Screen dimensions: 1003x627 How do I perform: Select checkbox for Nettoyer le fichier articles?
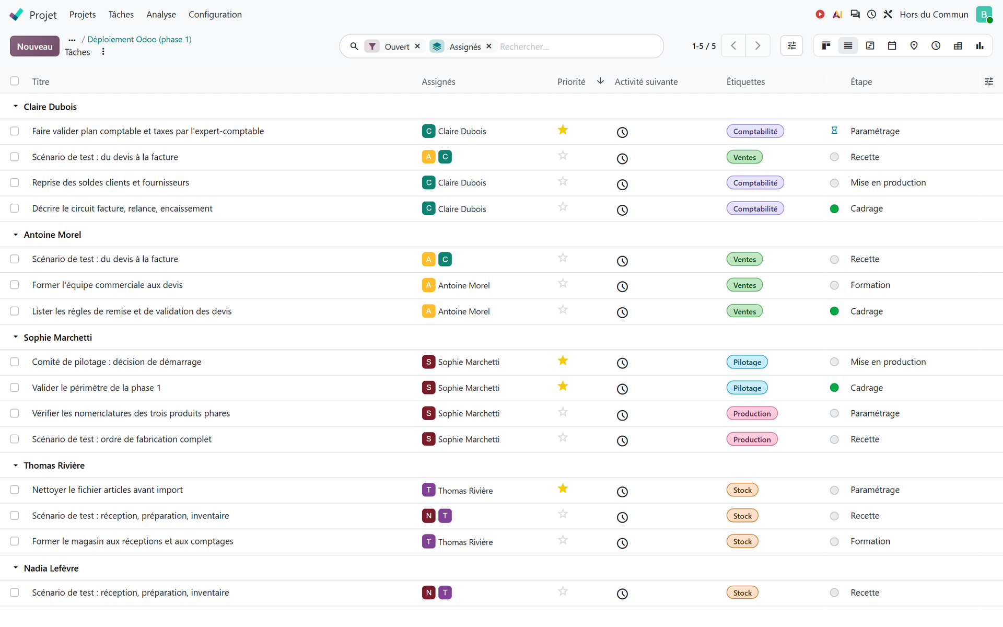15,490
